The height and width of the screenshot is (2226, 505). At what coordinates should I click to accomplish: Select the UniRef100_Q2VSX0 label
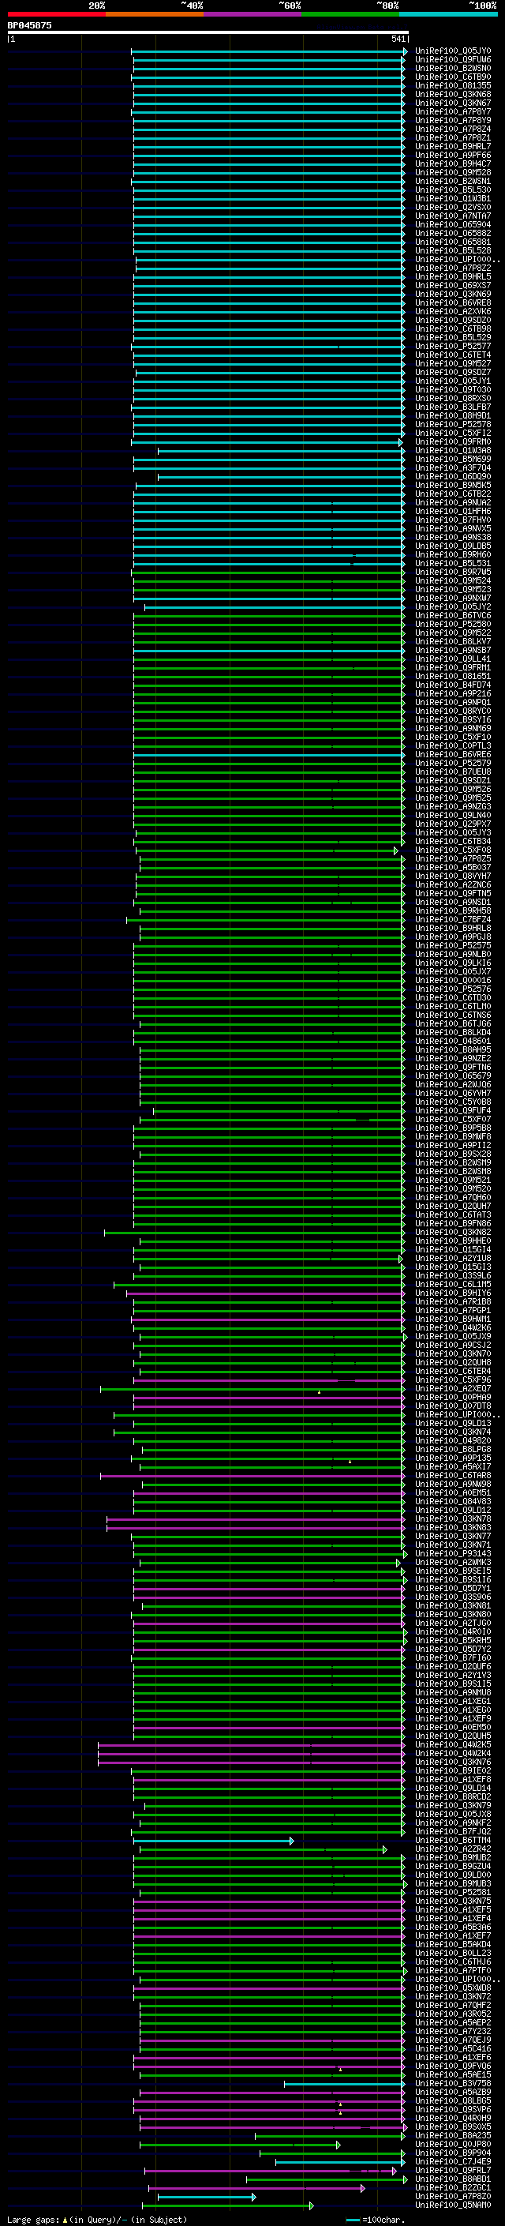[453, 208]
